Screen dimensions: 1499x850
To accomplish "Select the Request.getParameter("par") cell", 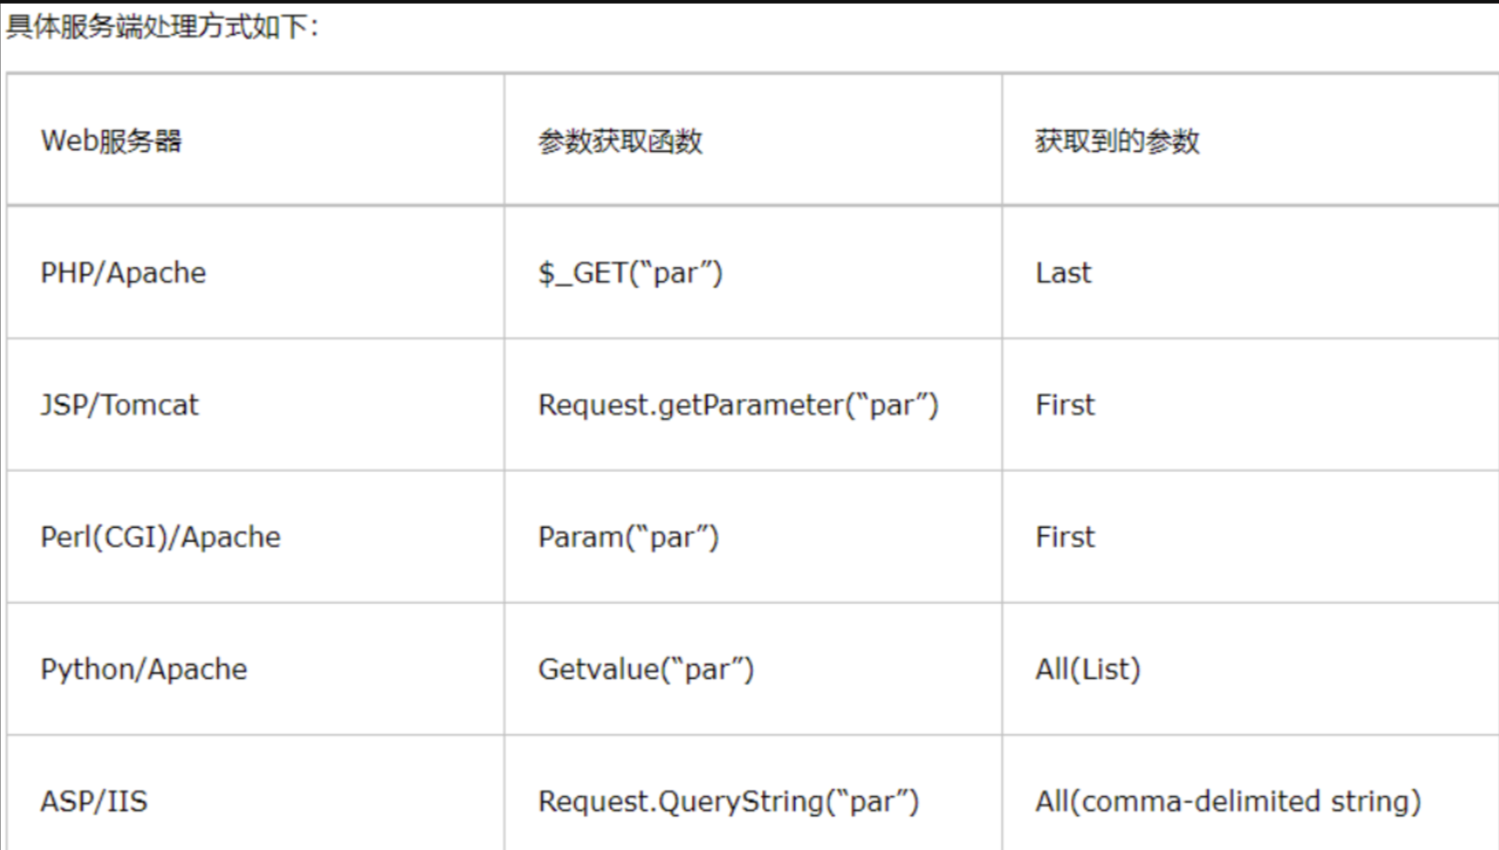I will [738, 404].
